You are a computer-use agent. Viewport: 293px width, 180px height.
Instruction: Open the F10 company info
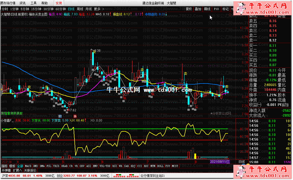click(x=216, y=9)
